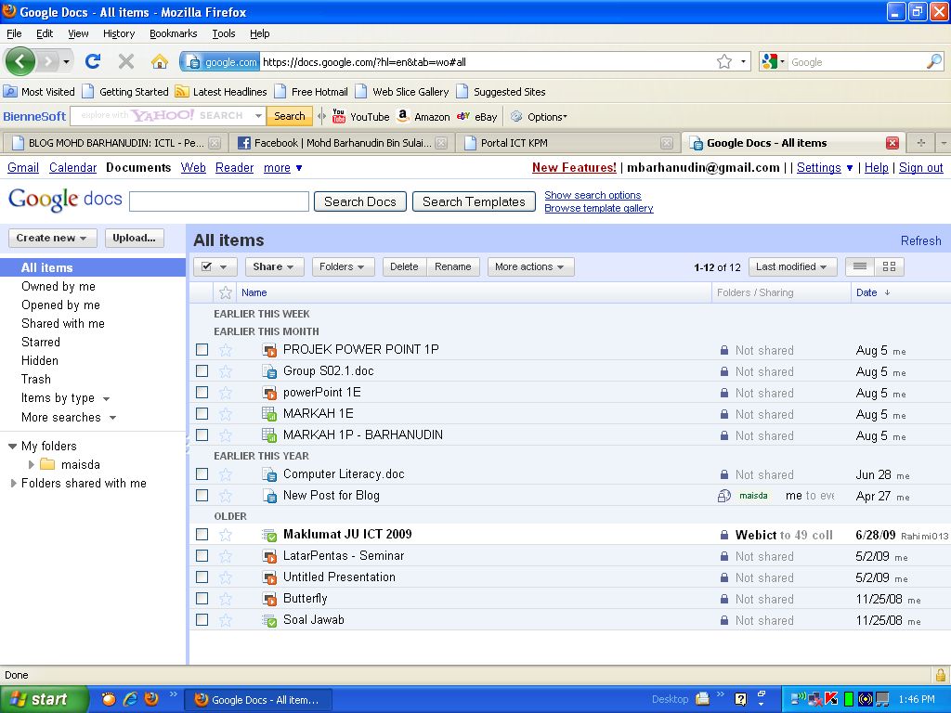Viewport: 951px width, 713px height.
Task: Click the star column header icon
Action: (226, 292)
